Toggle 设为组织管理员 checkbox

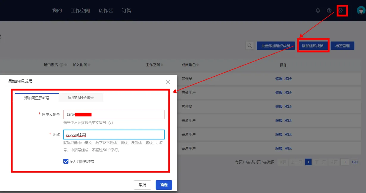pyautogui.click(x=66, y=161)
